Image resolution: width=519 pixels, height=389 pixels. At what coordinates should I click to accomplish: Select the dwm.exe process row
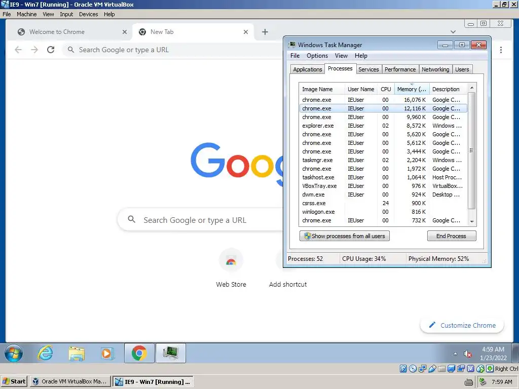[x=383, y=194]
